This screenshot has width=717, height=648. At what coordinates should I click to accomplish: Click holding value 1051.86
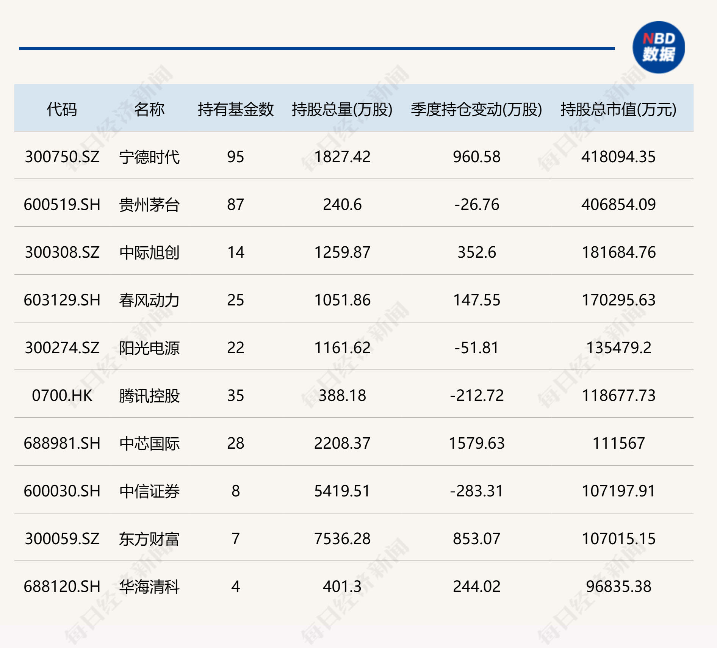[342, 300]
